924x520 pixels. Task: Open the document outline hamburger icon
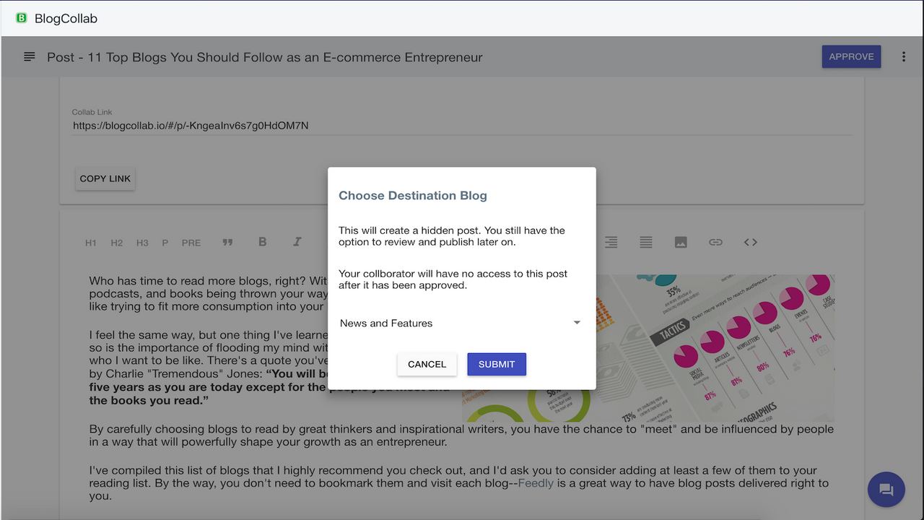29,56
